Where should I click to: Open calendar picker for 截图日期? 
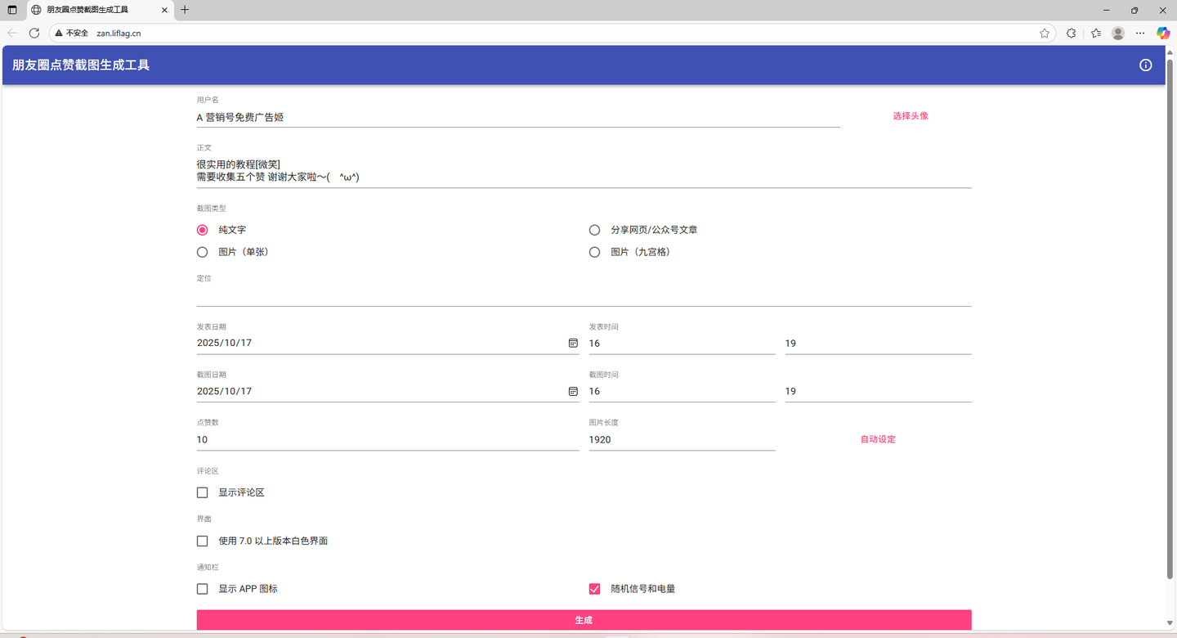[573, 392]
